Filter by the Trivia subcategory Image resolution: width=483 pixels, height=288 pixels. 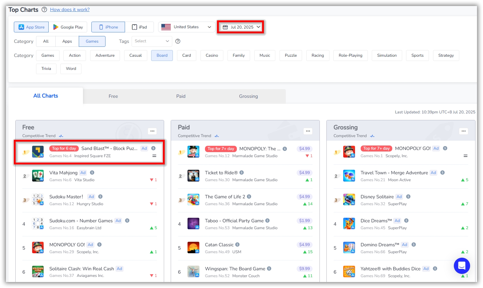click(46, 69)
